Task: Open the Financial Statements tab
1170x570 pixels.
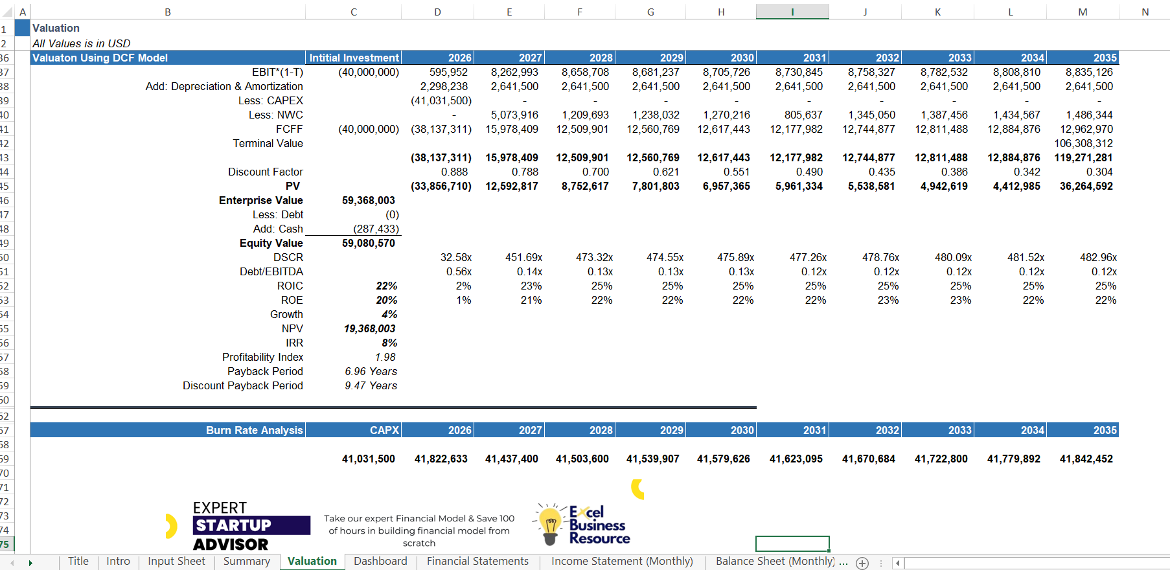Action: pyautogui.click(x=477, y=562)
